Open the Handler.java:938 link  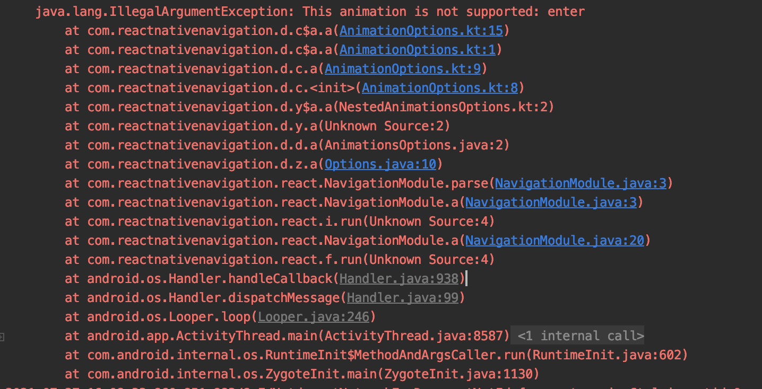(x=399, y=278)
